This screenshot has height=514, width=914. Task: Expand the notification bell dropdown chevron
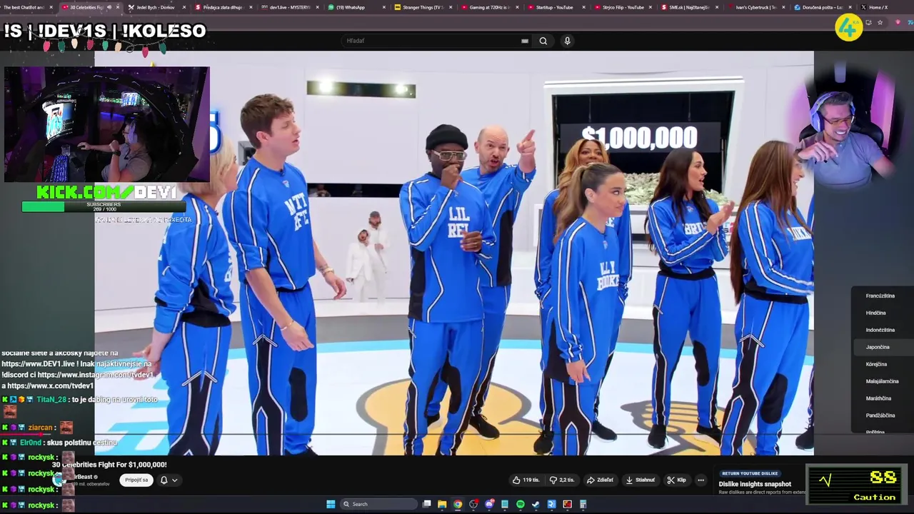point(174,480)
